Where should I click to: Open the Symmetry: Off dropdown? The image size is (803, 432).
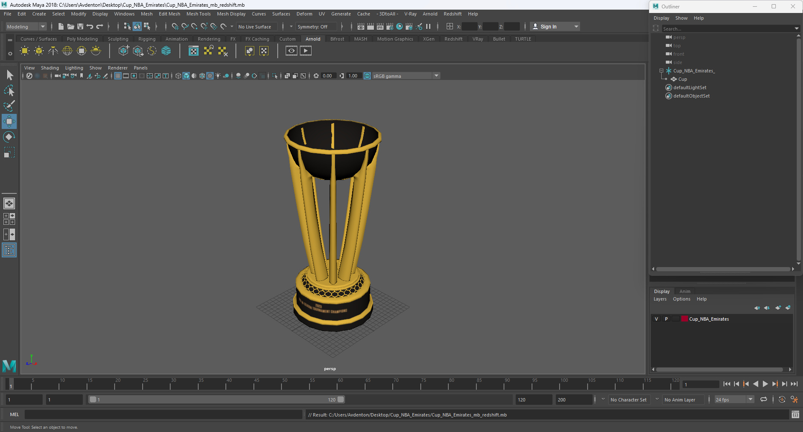pos(316,27)
